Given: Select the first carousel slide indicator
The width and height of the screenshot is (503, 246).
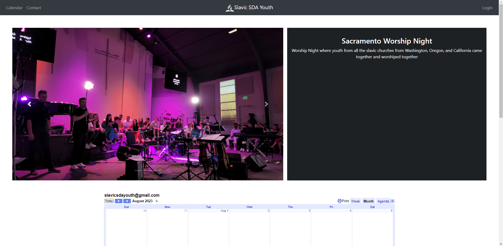Looking at the screenshot, I should (138, 171).
